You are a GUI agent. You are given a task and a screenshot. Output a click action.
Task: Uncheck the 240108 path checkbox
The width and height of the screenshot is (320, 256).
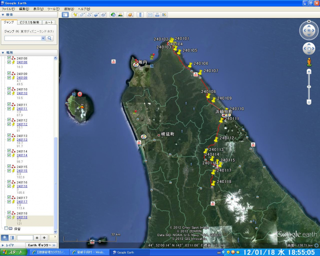pyautogui.click(x=9, y=58)
